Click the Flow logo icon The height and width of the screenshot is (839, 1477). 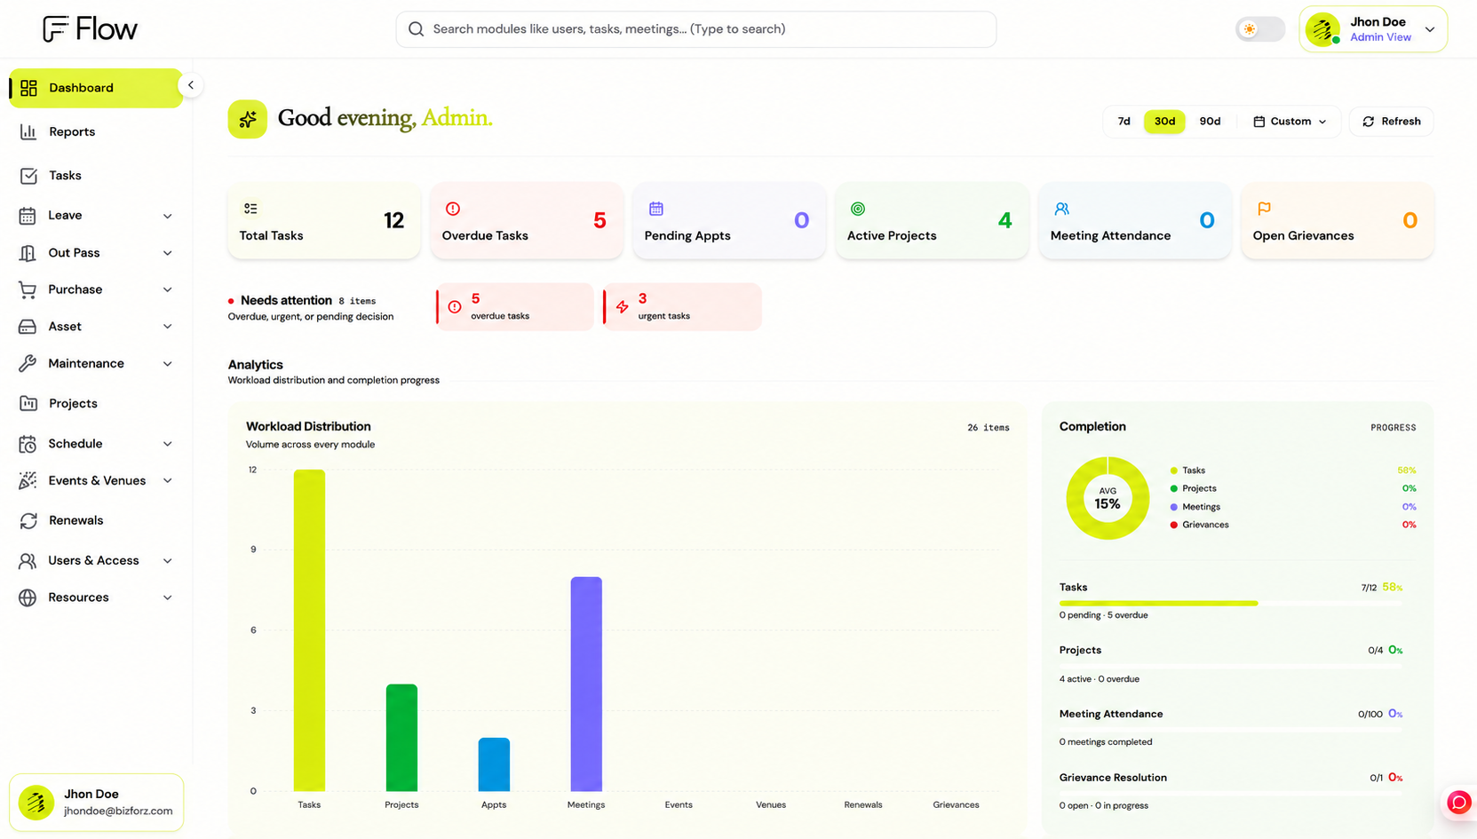pos(55,29)
